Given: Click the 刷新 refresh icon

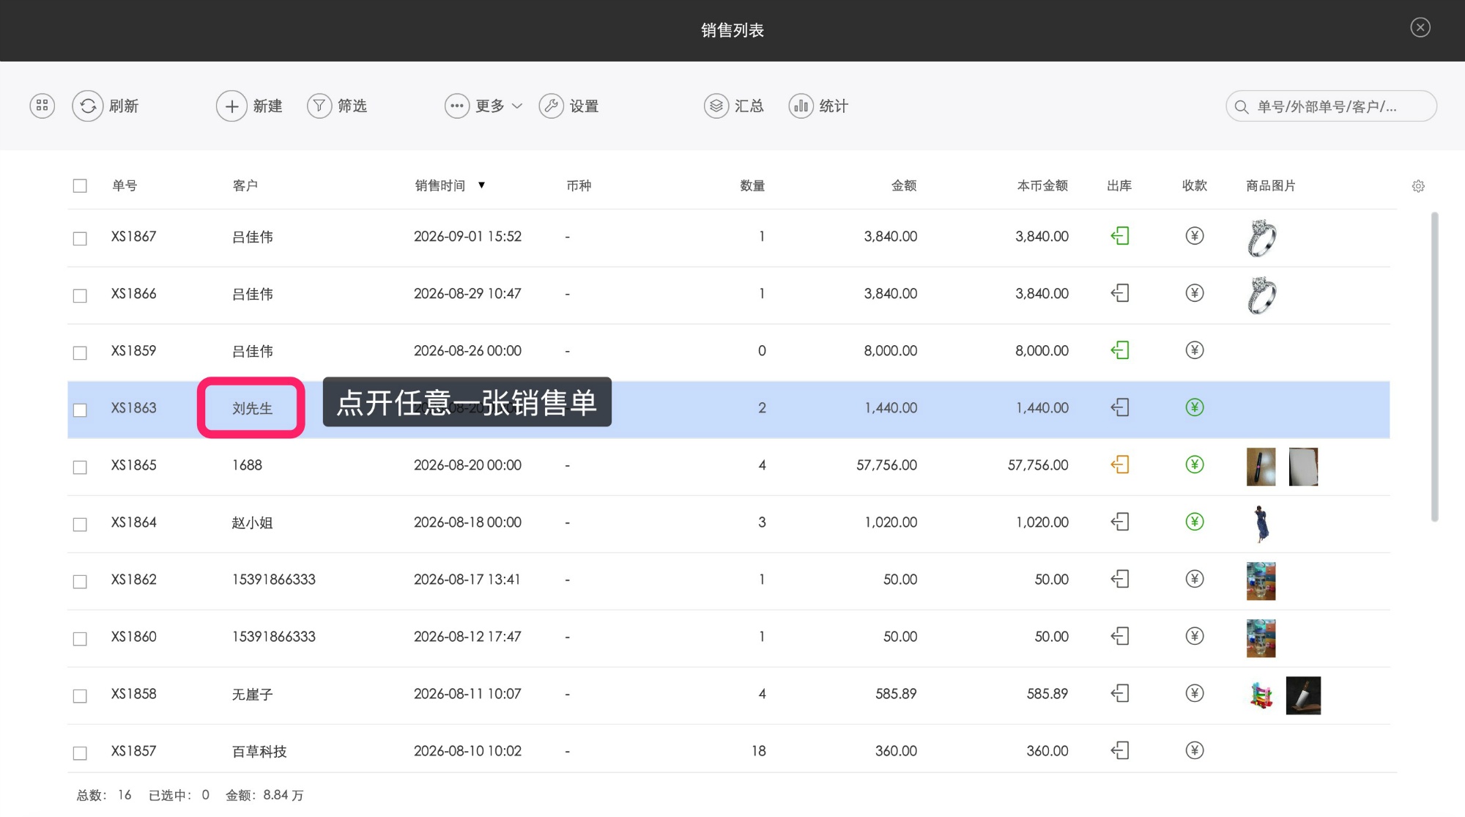Looking at the screenshot, I should 88,106.
